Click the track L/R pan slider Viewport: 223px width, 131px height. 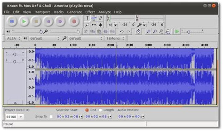click(15, 61)
